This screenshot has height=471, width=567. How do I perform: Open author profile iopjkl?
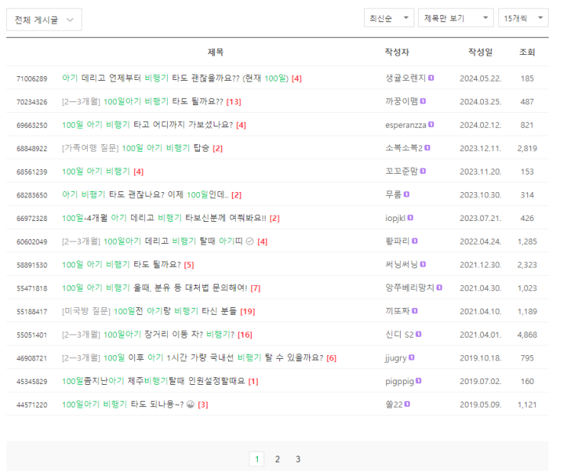click(395, 218)
